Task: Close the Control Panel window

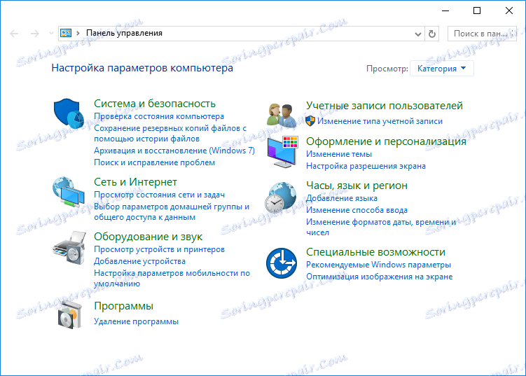Action: pos(509,11)
